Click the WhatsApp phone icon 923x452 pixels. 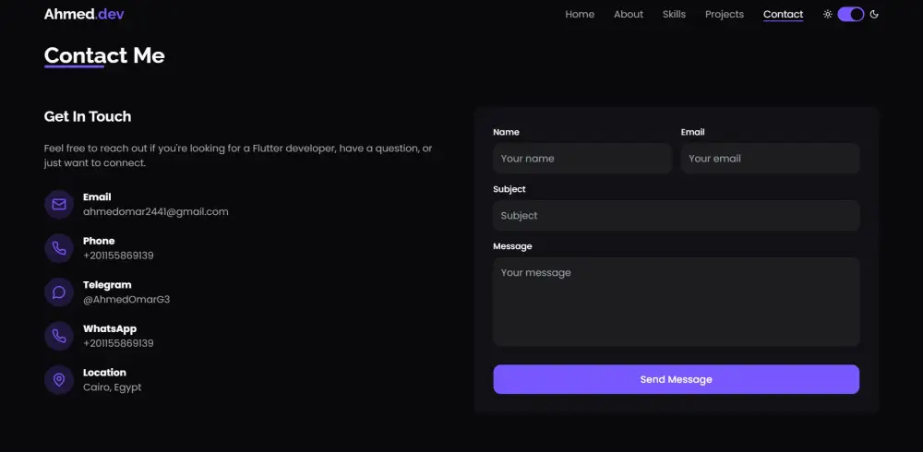59,336
